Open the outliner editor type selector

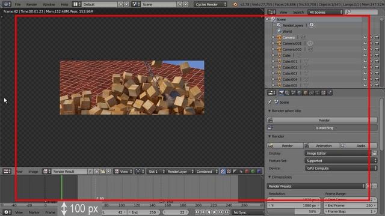coord(271,12)
